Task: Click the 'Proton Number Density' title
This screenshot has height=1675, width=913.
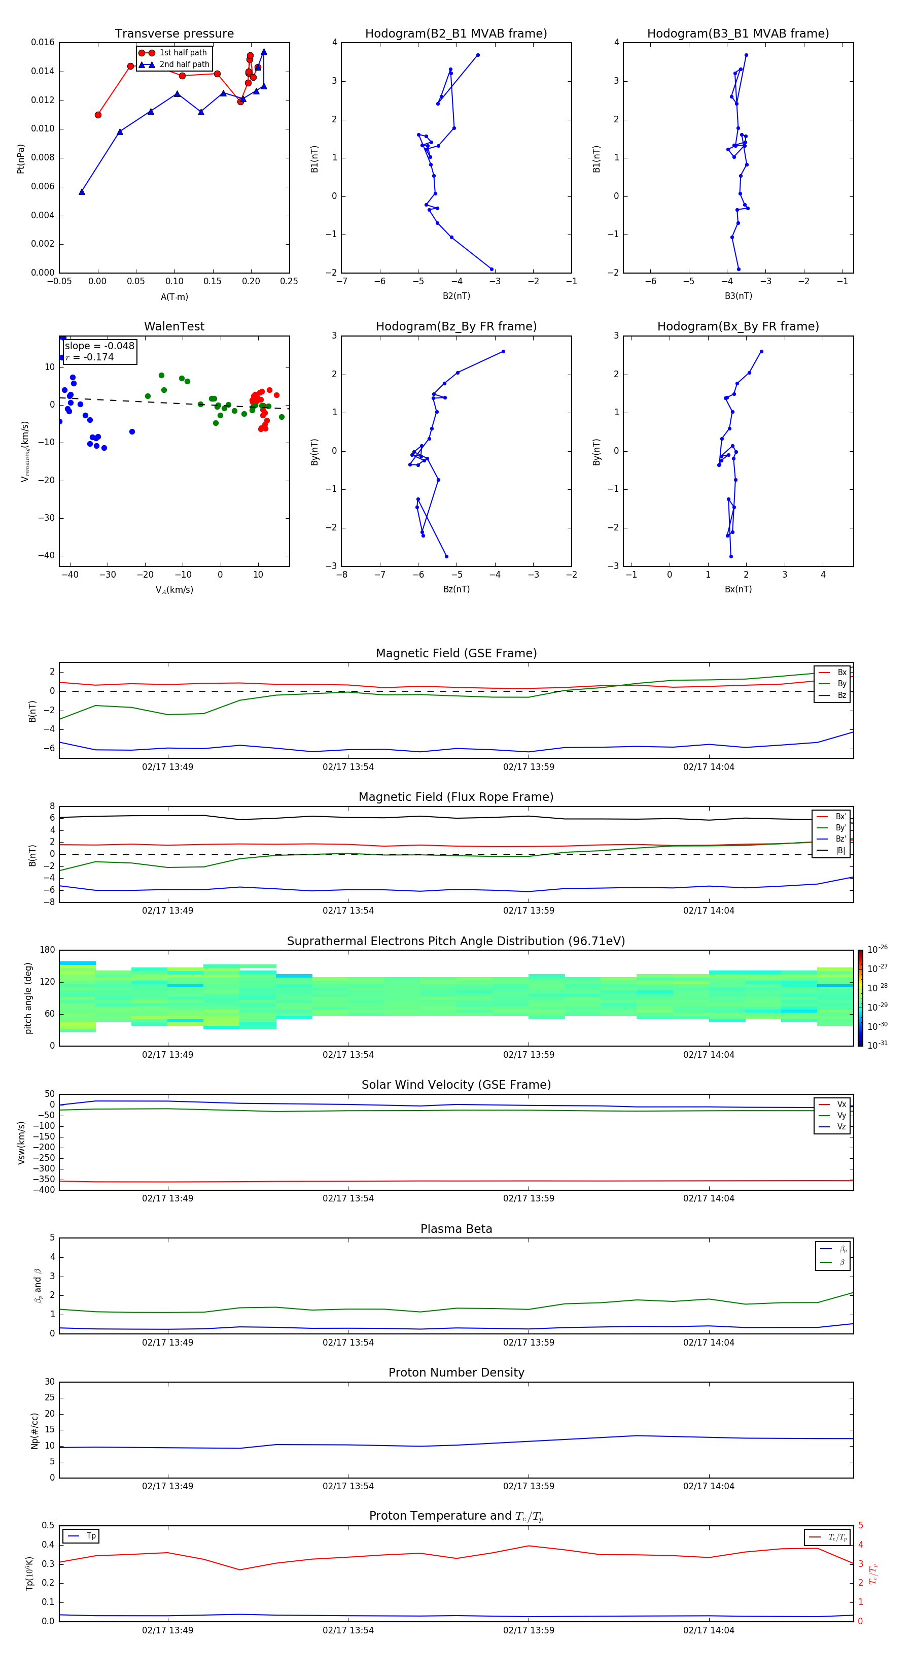Action: pos(456,1372)
